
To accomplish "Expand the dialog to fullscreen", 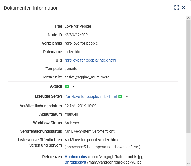I will pos(177,8).
